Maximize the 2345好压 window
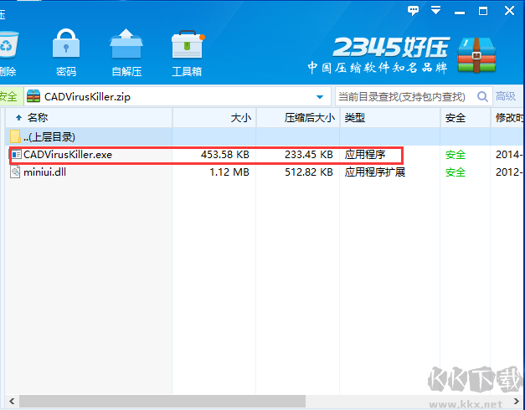 click(483, 12)
